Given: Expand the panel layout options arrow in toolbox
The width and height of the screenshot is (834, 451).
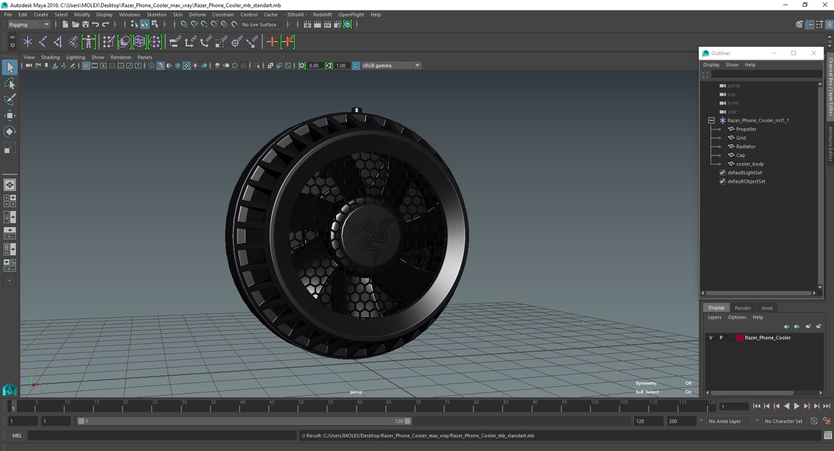Looking at the screenshot, I should (x=10, y=281).
